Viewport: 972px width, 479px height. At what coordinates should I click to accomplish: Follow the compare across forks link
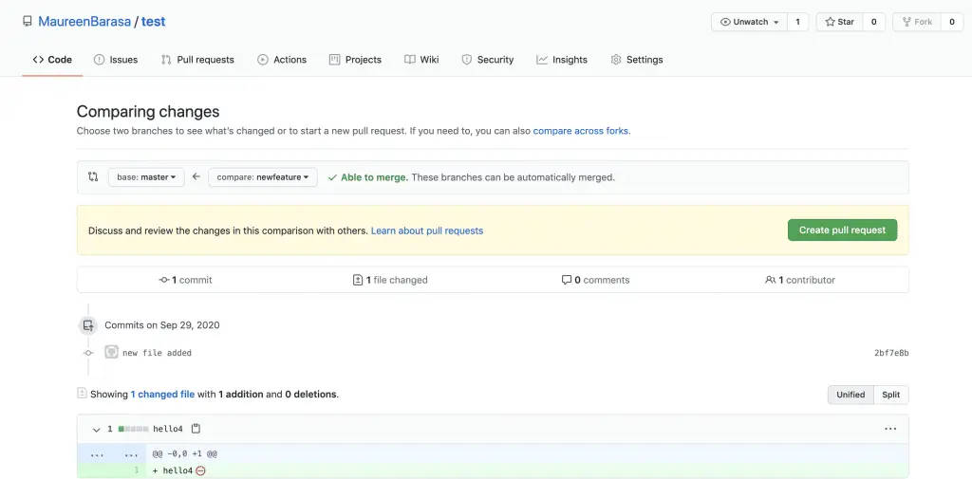pos(581,131)
